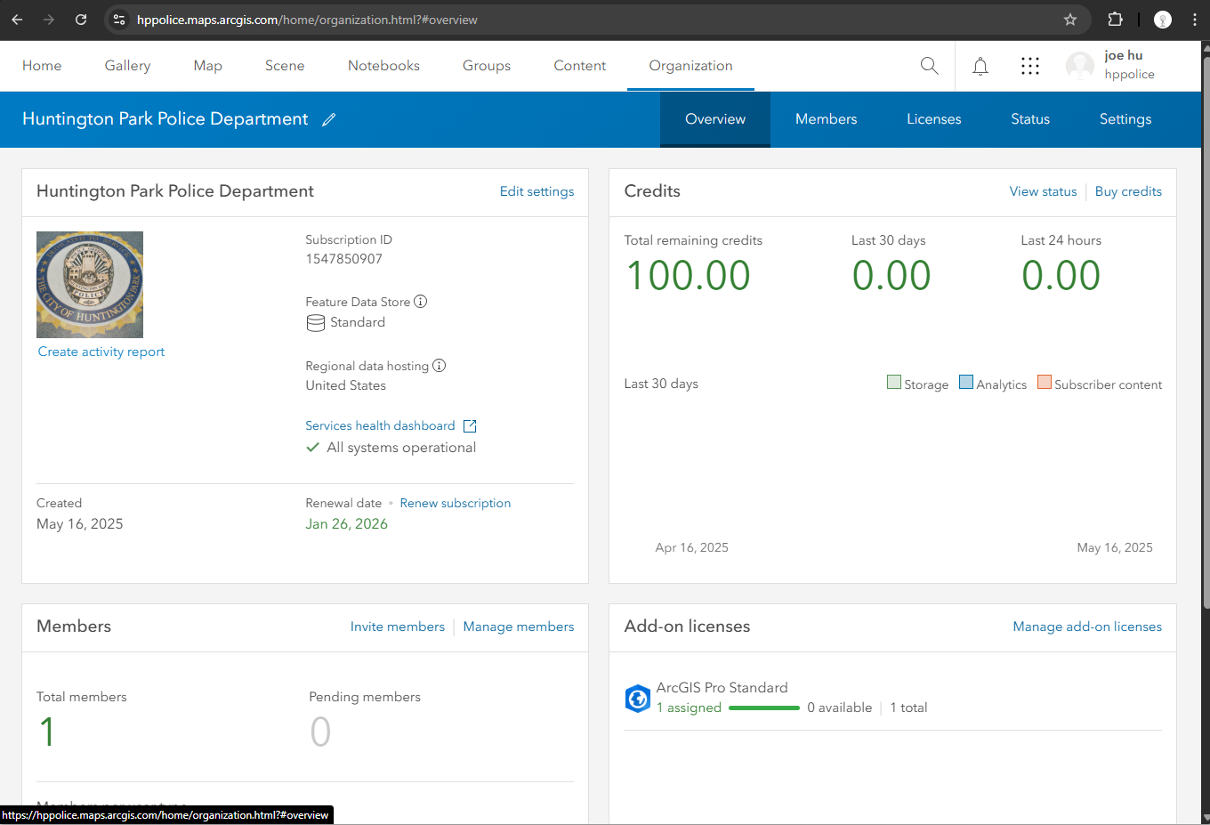Click ArcGIS Pro Standard license icon
The image size is (1210, 825).
[x=638, y=699]
